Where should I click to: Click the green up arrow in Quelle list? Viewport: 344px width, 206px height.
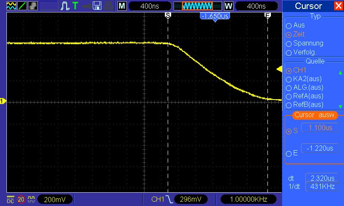pyautogui.click(x=340, y=73)
